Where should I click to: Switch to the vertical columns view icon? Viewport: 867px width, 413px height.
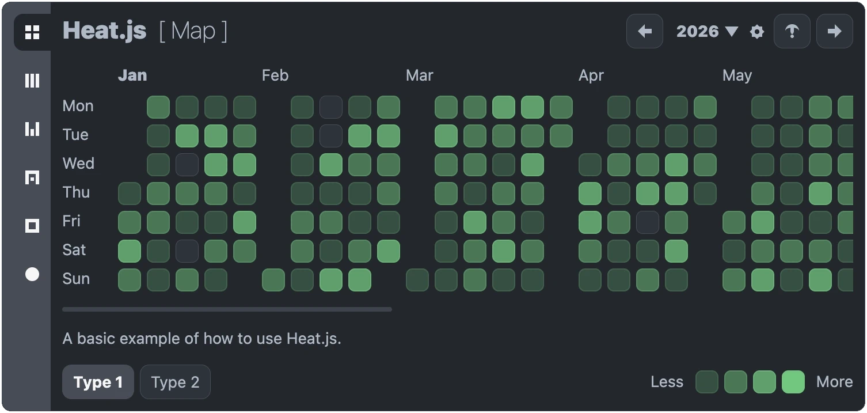pos(32,81)
